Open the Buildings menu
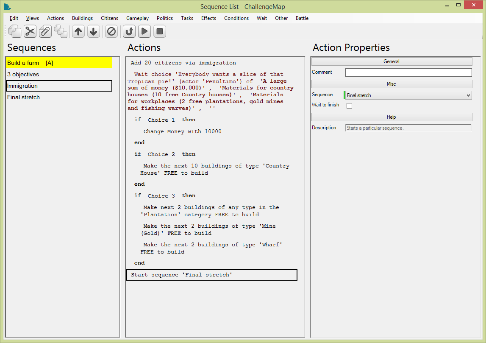The width and height of the screenshot is (486, 343). [83, 18]
